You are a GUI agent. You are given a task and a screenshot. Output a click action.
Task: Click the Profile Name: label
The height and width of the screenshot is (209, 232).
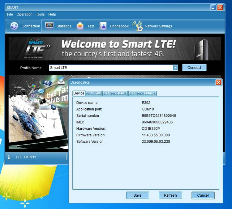[x=31, y=68]
